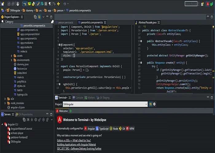Collapse the AbstractFacade constructor fold marker
This screenshot has height=153, width=215.
[141, 41]
